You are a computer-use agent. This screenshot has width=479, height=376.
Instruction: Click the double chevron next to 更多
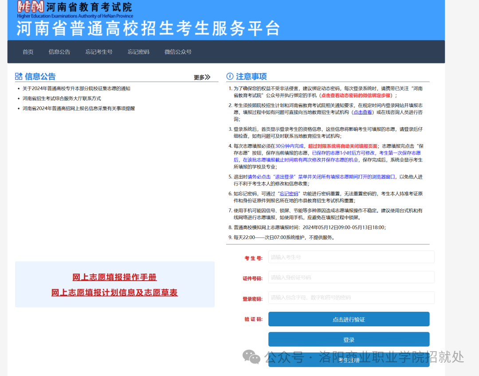pos(208,78)
